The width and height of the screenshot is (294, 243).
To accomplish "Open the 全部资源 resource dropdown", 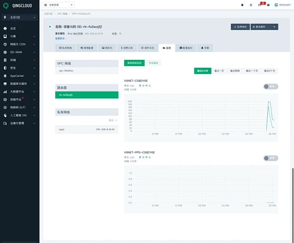I will point(59,5).
